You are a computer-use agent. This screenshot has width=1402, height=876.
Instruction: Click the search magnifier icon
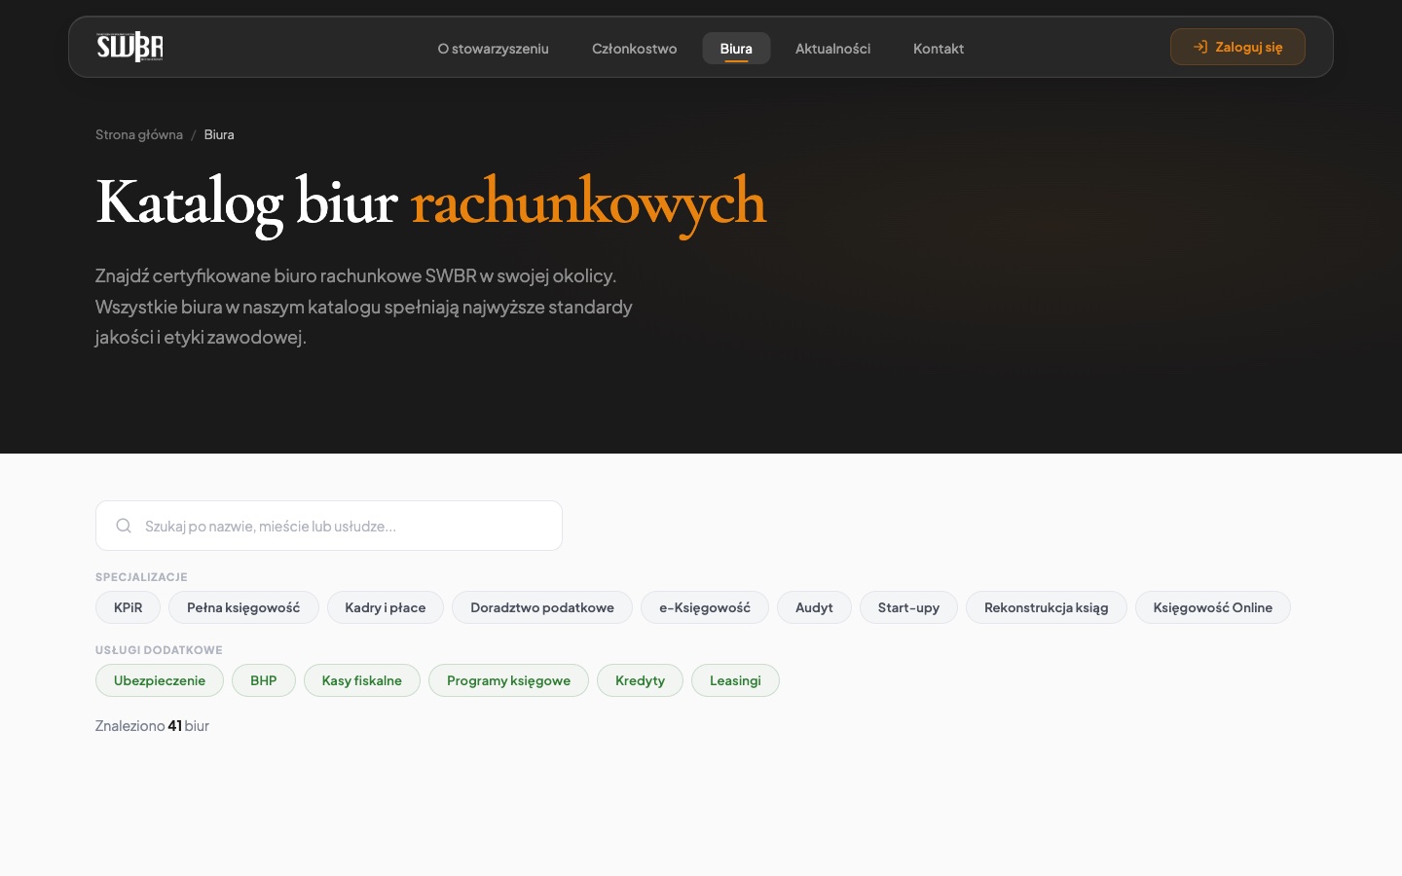pos(124,526)
